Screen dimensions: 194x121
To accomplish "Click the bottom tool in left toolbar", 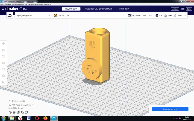I will [3, 82].
